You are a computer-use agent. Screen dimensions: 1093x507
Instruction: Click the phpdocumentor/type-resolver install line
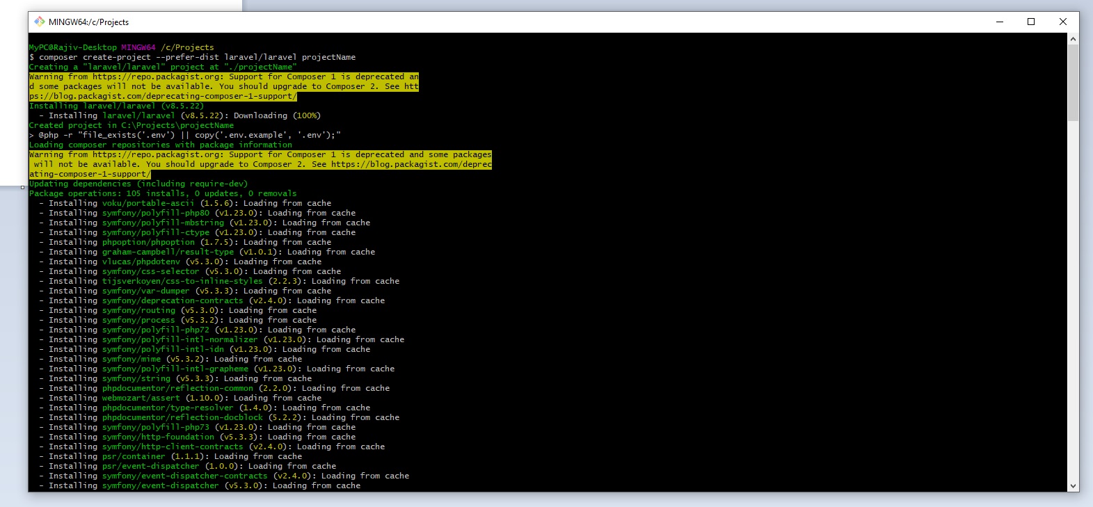205,408
